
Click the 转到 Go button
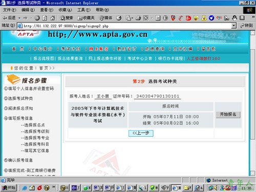(246, 26)
